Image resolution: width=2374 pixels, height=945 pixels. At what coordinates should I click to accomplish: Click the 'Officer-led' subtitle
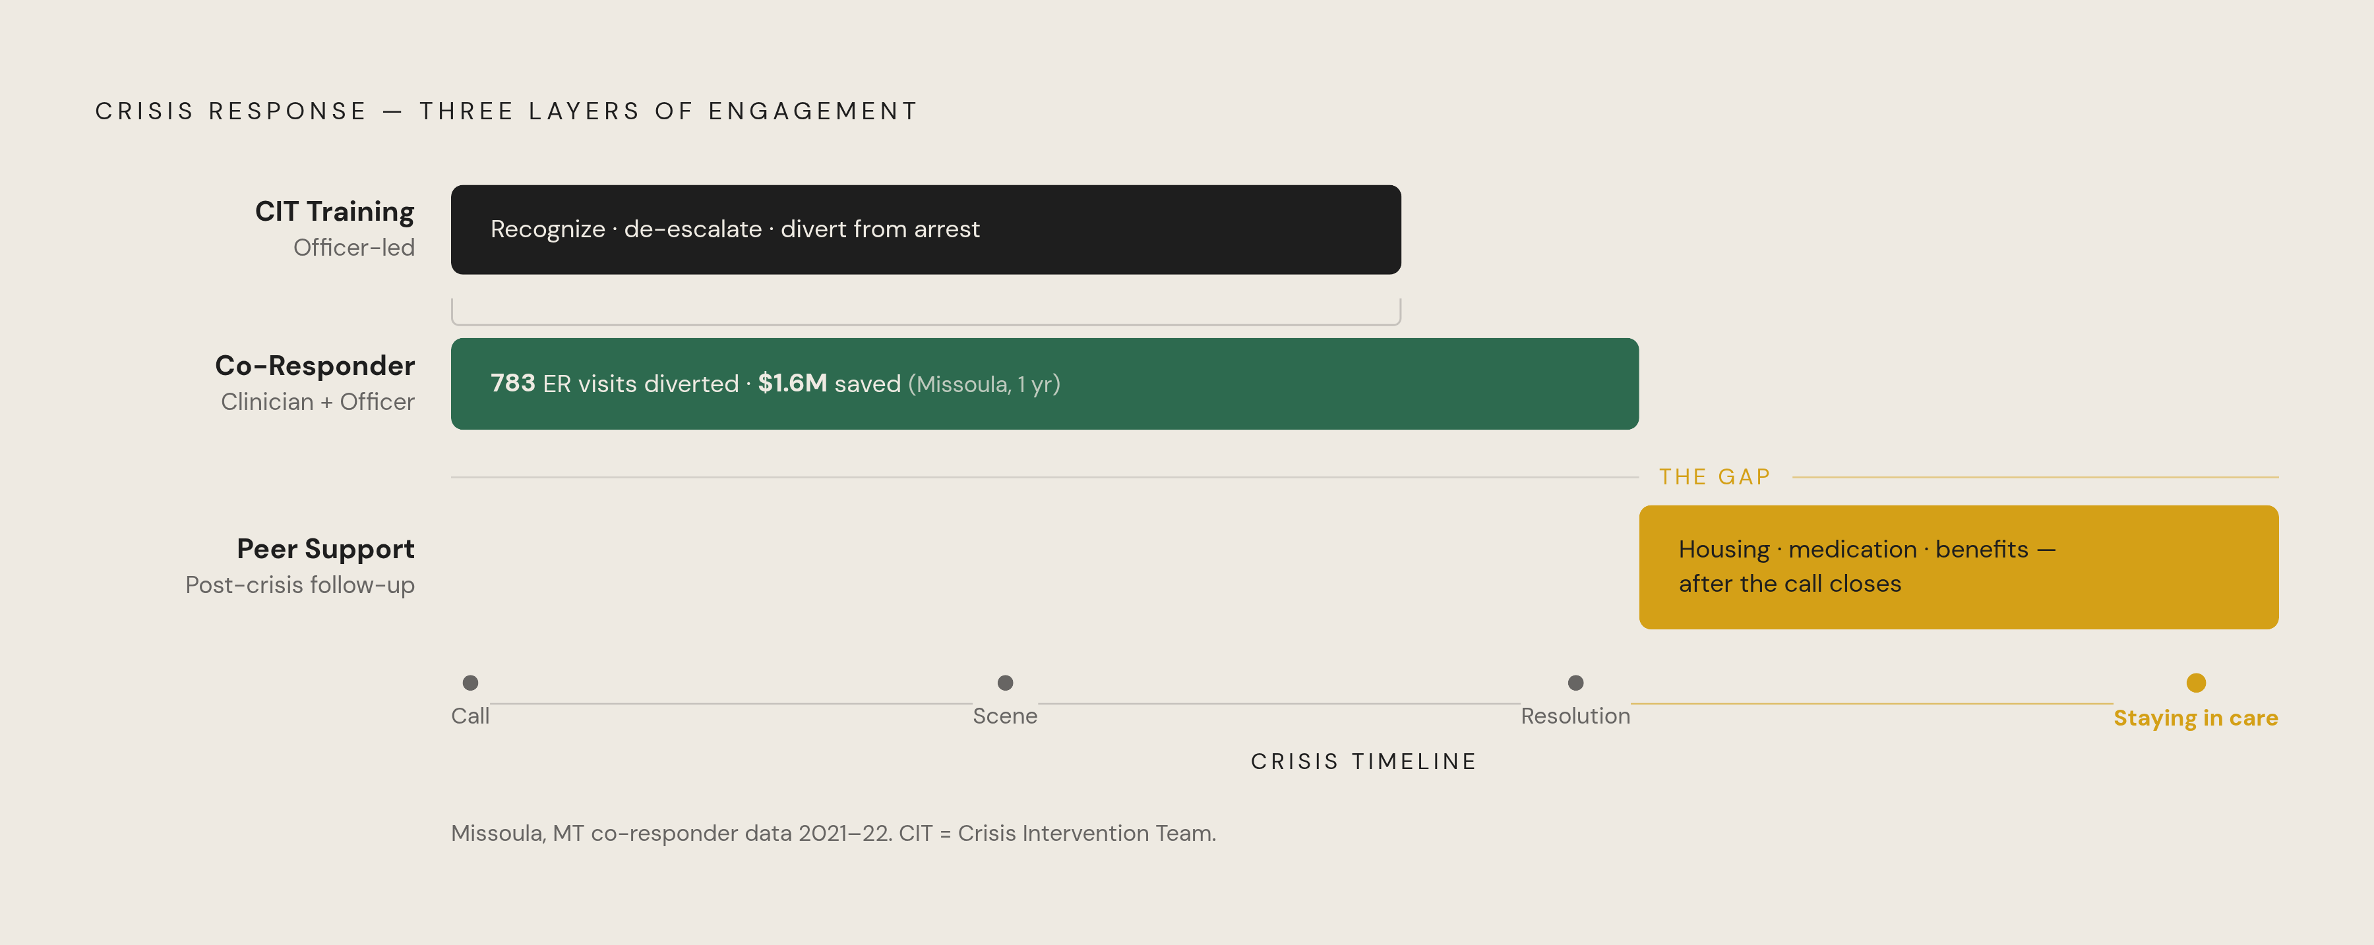click(354, 248)
